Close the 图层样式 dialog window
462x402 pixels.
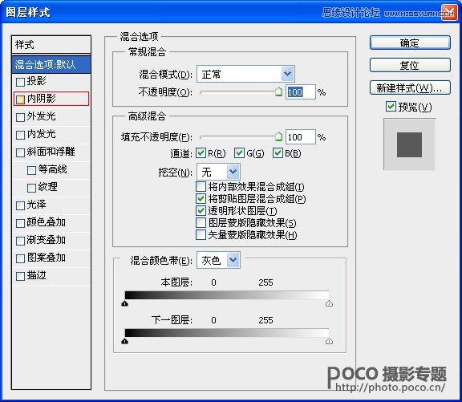click(x=449, y=13)
